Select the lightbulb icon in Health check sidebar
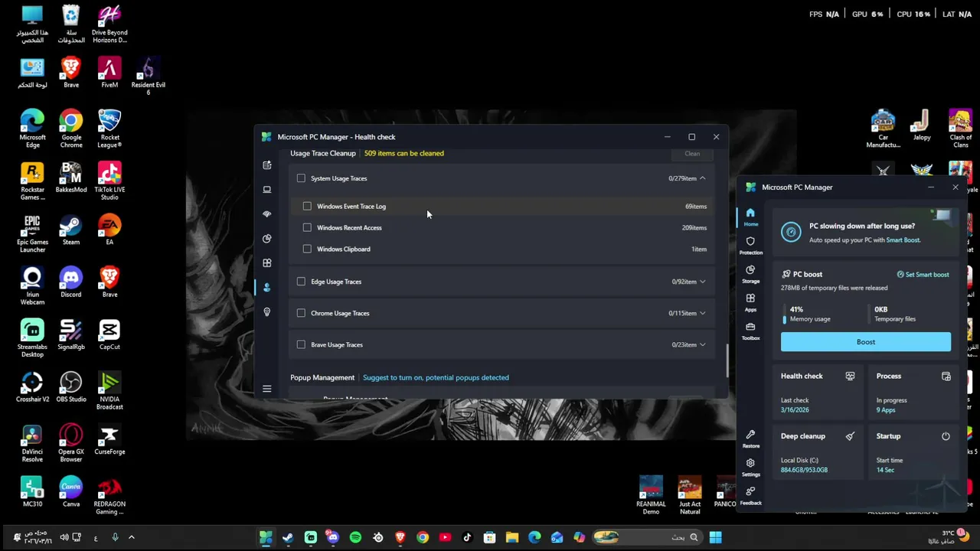Viewport: 980px width, 551px height. pyautogui.click(x=266, y=312)
